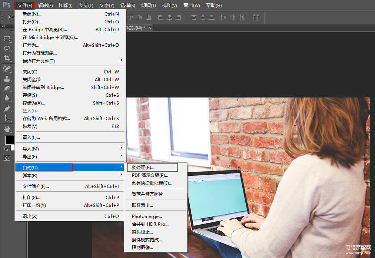Open the 图层(L) menu
The width and height of the screenshot is (375, 258).
86,5
